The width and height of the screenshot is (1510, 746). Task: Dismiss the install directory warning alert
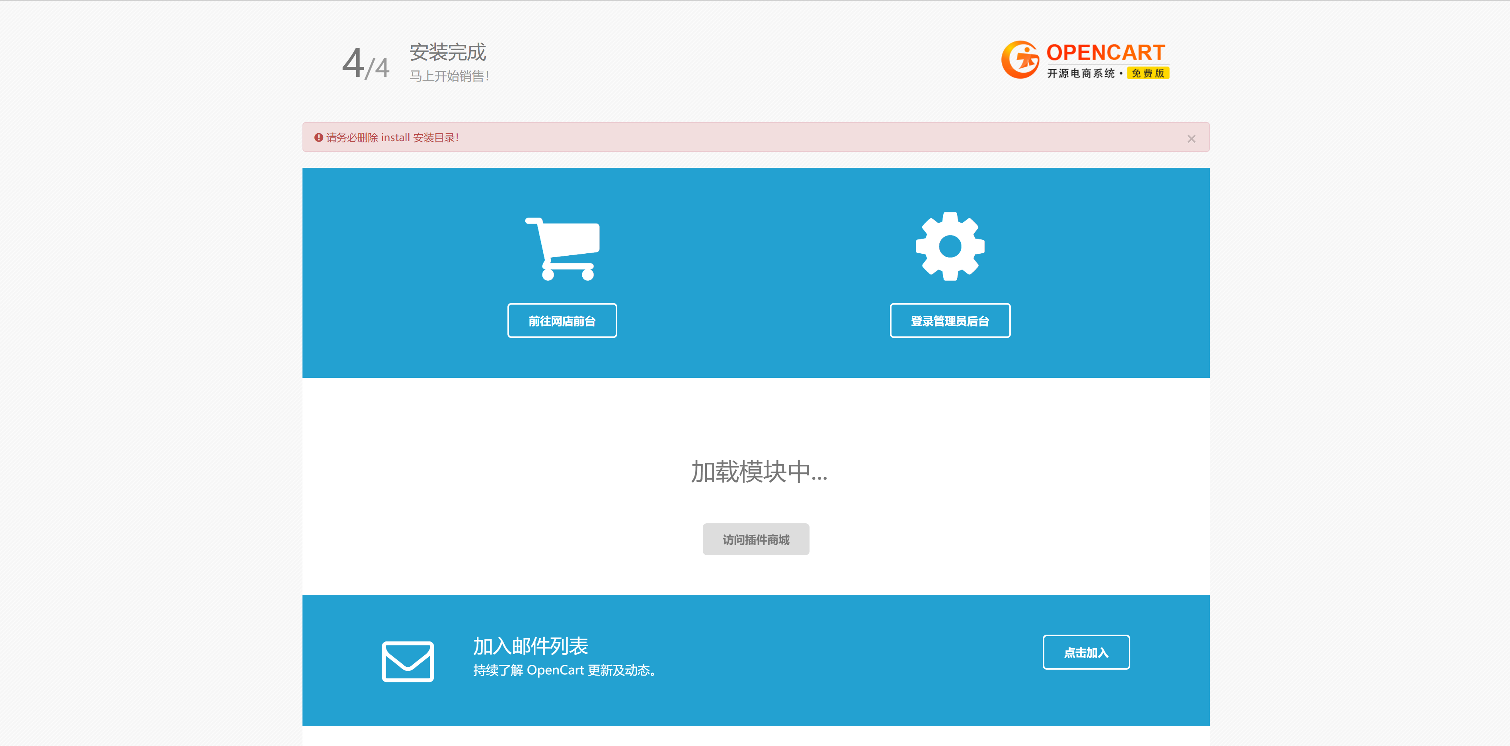point(1191,138)
